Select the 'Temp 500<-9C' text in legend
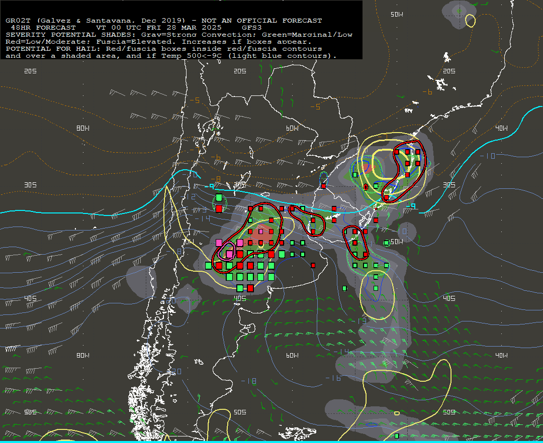Screen dimensions: 543x443 pyautogui.click(x=192, y=56)
